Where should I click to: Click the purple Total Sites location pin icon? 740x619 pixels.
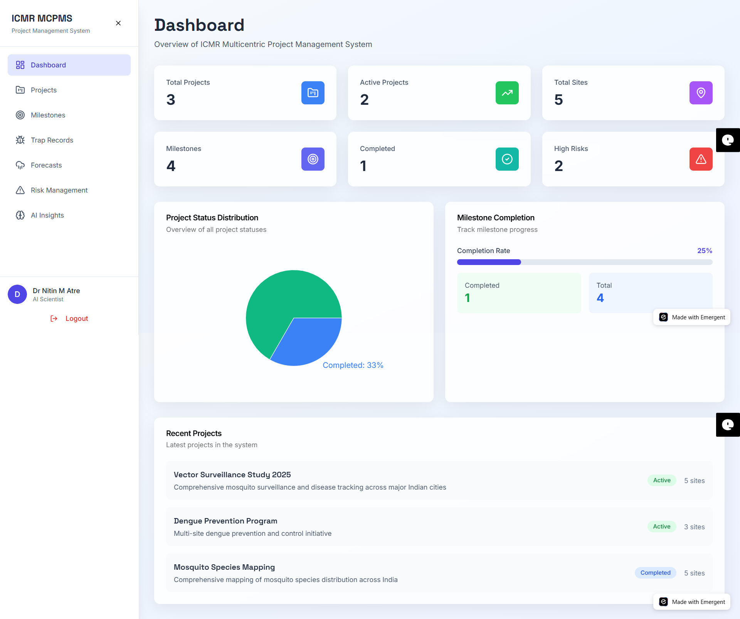[701, 93]
